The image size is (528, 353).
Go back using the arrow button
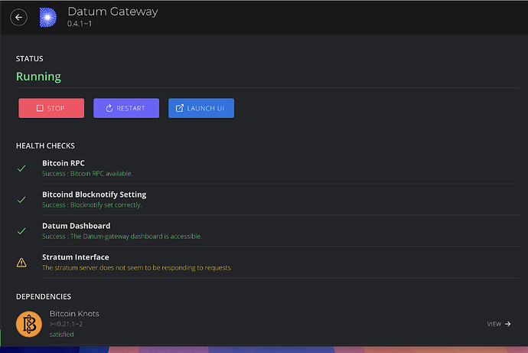[18, 17]
